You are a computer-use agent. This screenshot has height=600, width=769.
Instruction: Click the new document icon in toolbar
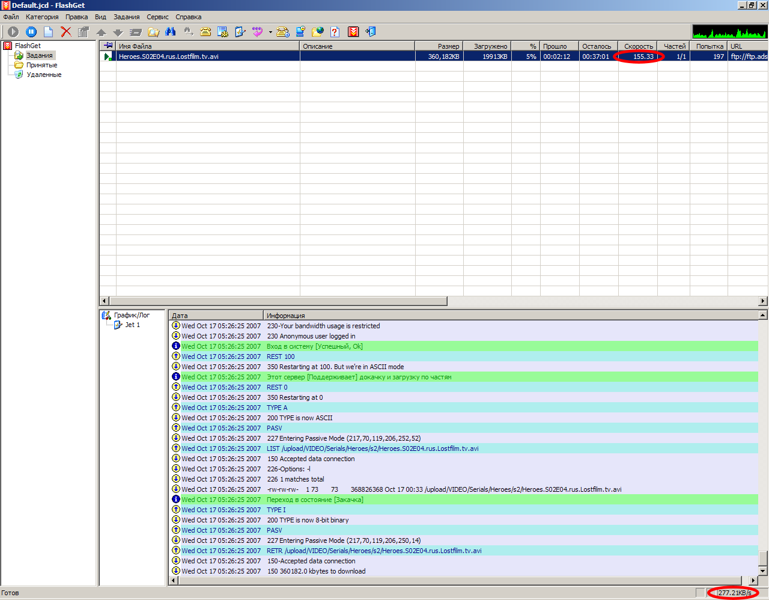click(x=49, y=32)
